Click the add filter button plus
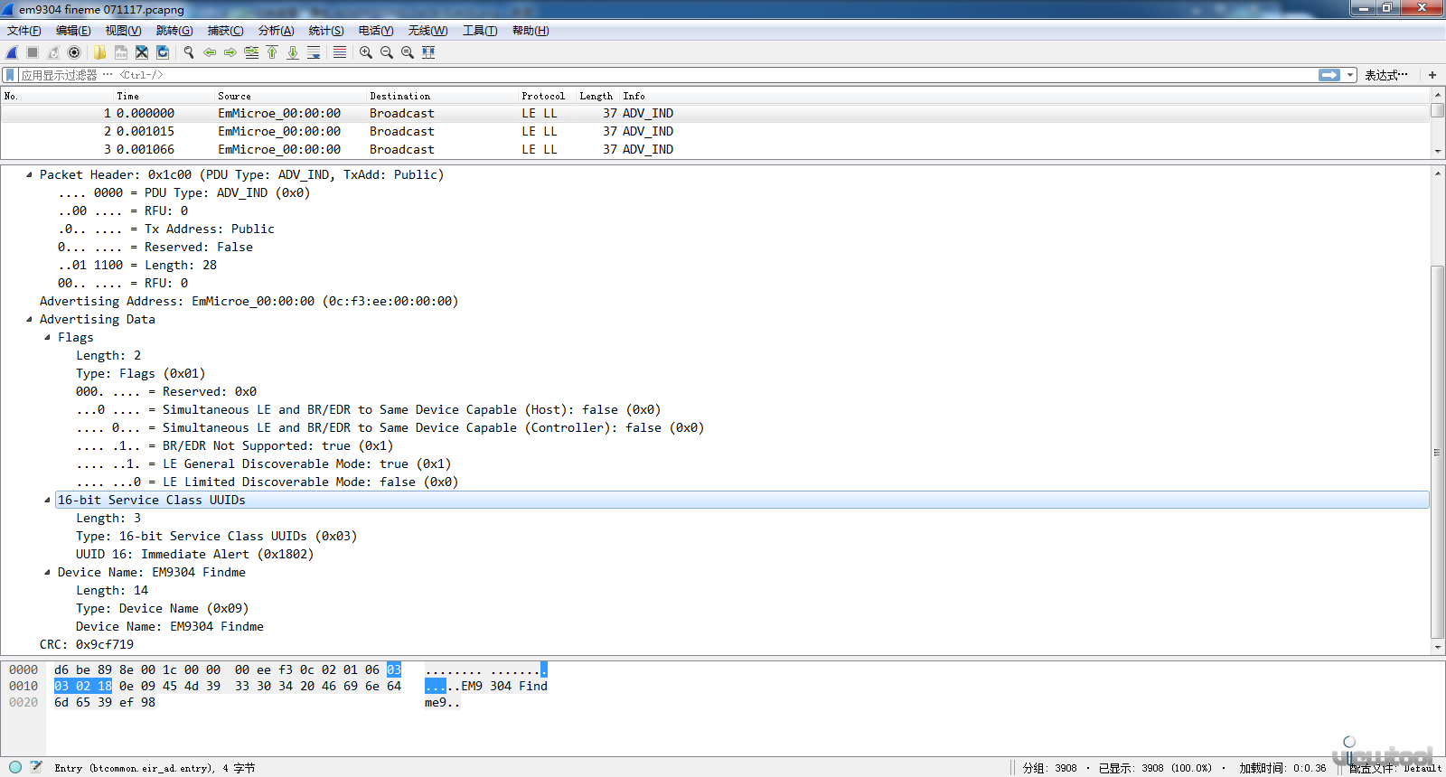The height and width of the screenshot is (777, 1446). pyautogui.click(x=1432, y=75)
